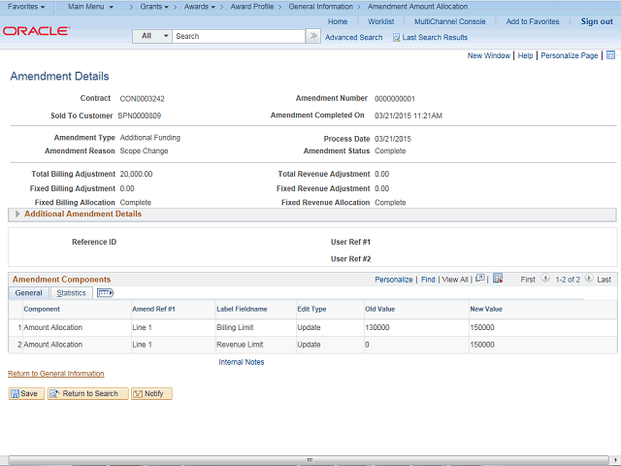
Task: Click the Save button
Action: tap(25, 393)
